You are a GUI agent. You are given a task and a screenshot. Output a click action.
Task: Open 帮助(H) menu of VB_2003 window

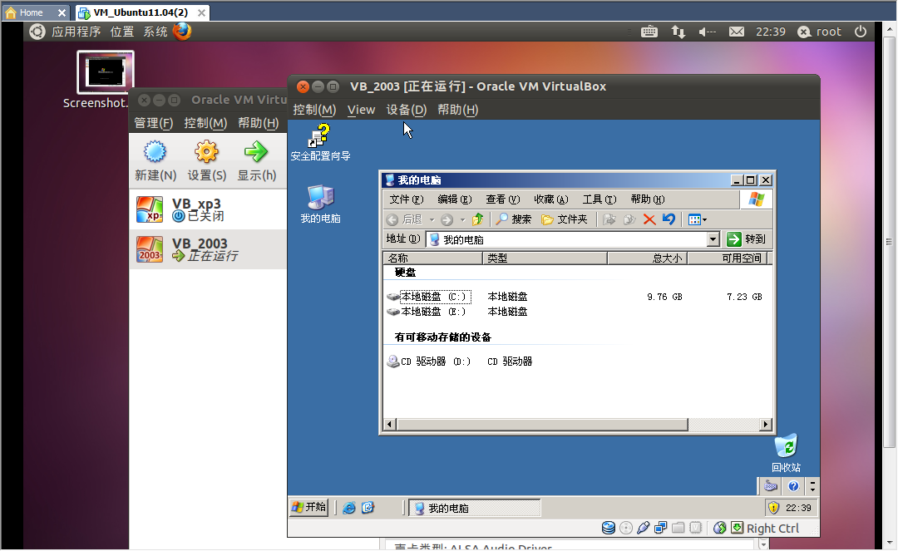coord(457,109)
